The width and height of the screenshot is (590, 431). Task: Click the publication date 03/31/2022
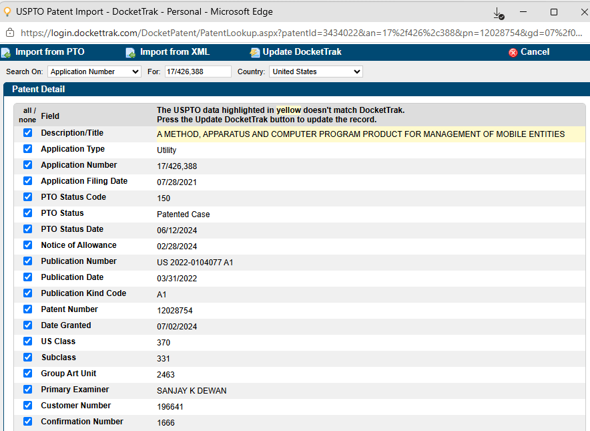pyautogui.click(x=177, y=279)
